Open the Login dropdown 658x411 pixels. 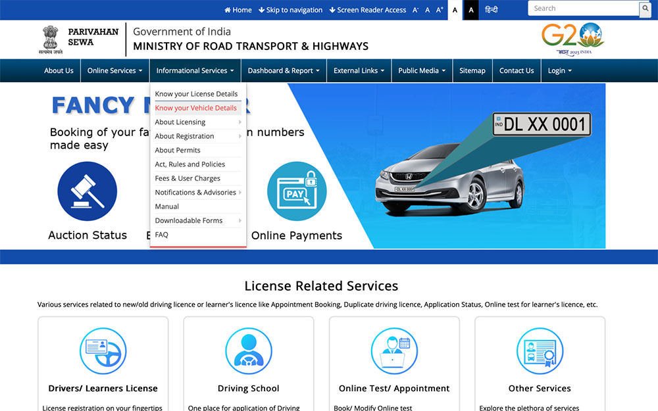(559, 70)
